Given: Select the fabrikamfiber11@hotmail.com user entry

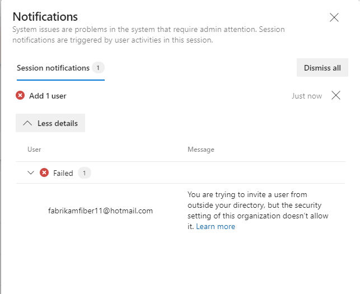Looking at the screenshot, I should (101, 211).
